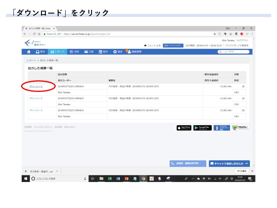Expand the チャットで相談しませんか chat panel
The image size is (277, 208).
[x=229, y=164]
